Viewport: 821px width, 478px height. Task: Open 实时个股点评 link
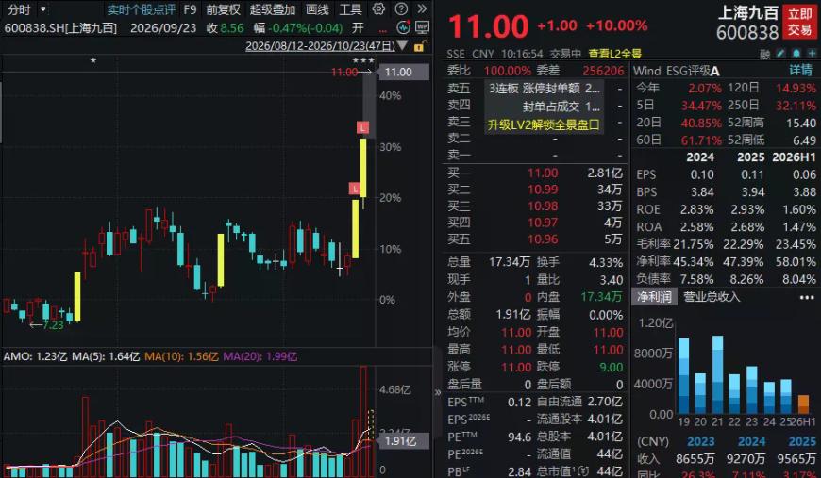tap(141, 9)
